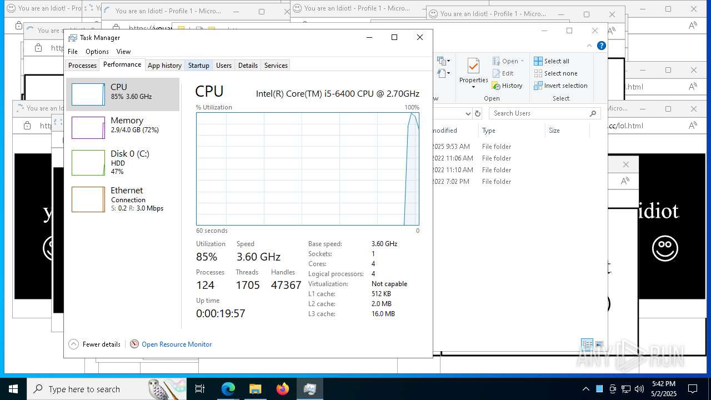Expand the Explorer address bar history dropdown
The height and width of the screenshot is (400, 711).
pos(468,113)
